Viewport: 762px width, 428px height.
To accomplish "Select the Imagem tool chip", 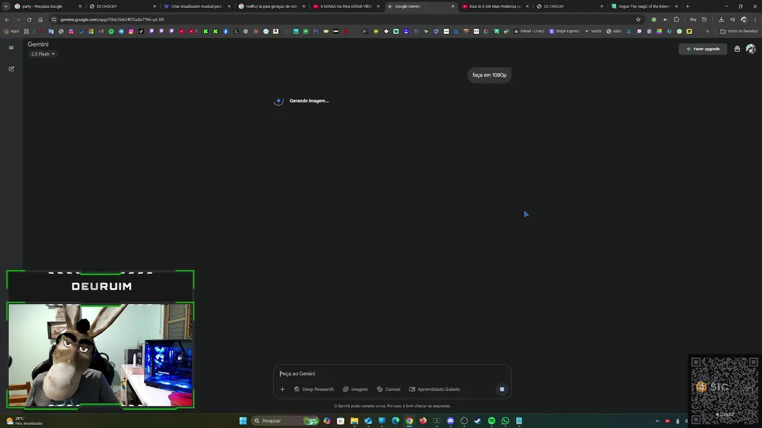I will tap(355, 389).
